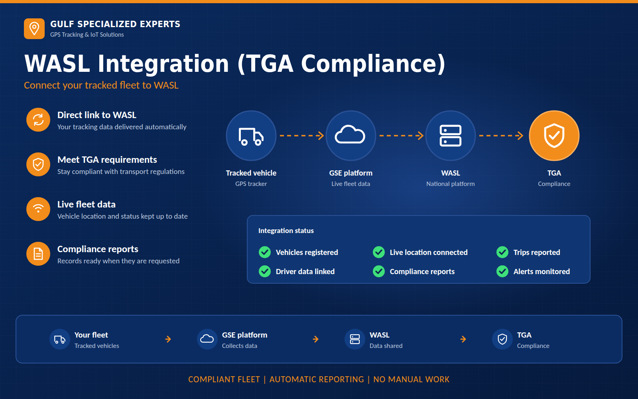638x399 pixels.
Task: Click the GPS Tracking & IoT Solutions tagline
Action: pos(87,35)
